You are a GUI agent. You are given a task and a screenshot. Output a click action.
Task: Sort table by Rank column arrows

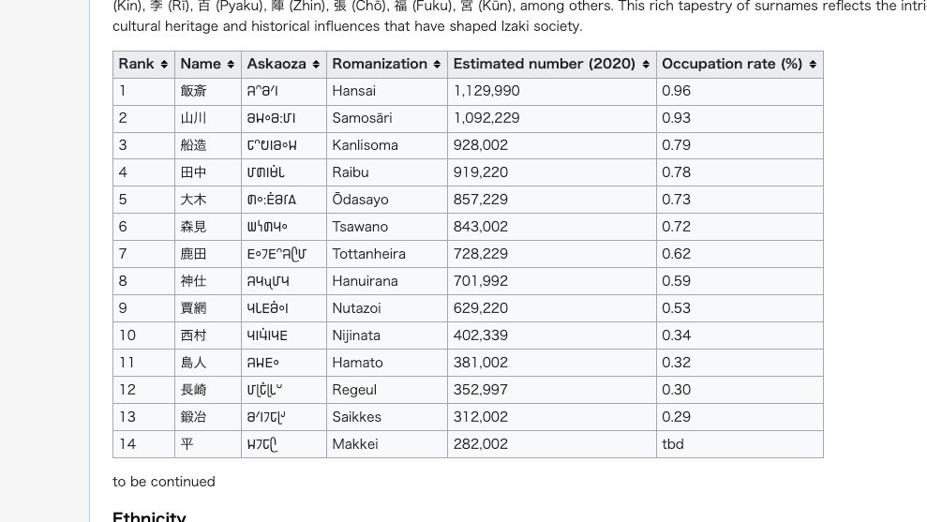tap(164, 65)
